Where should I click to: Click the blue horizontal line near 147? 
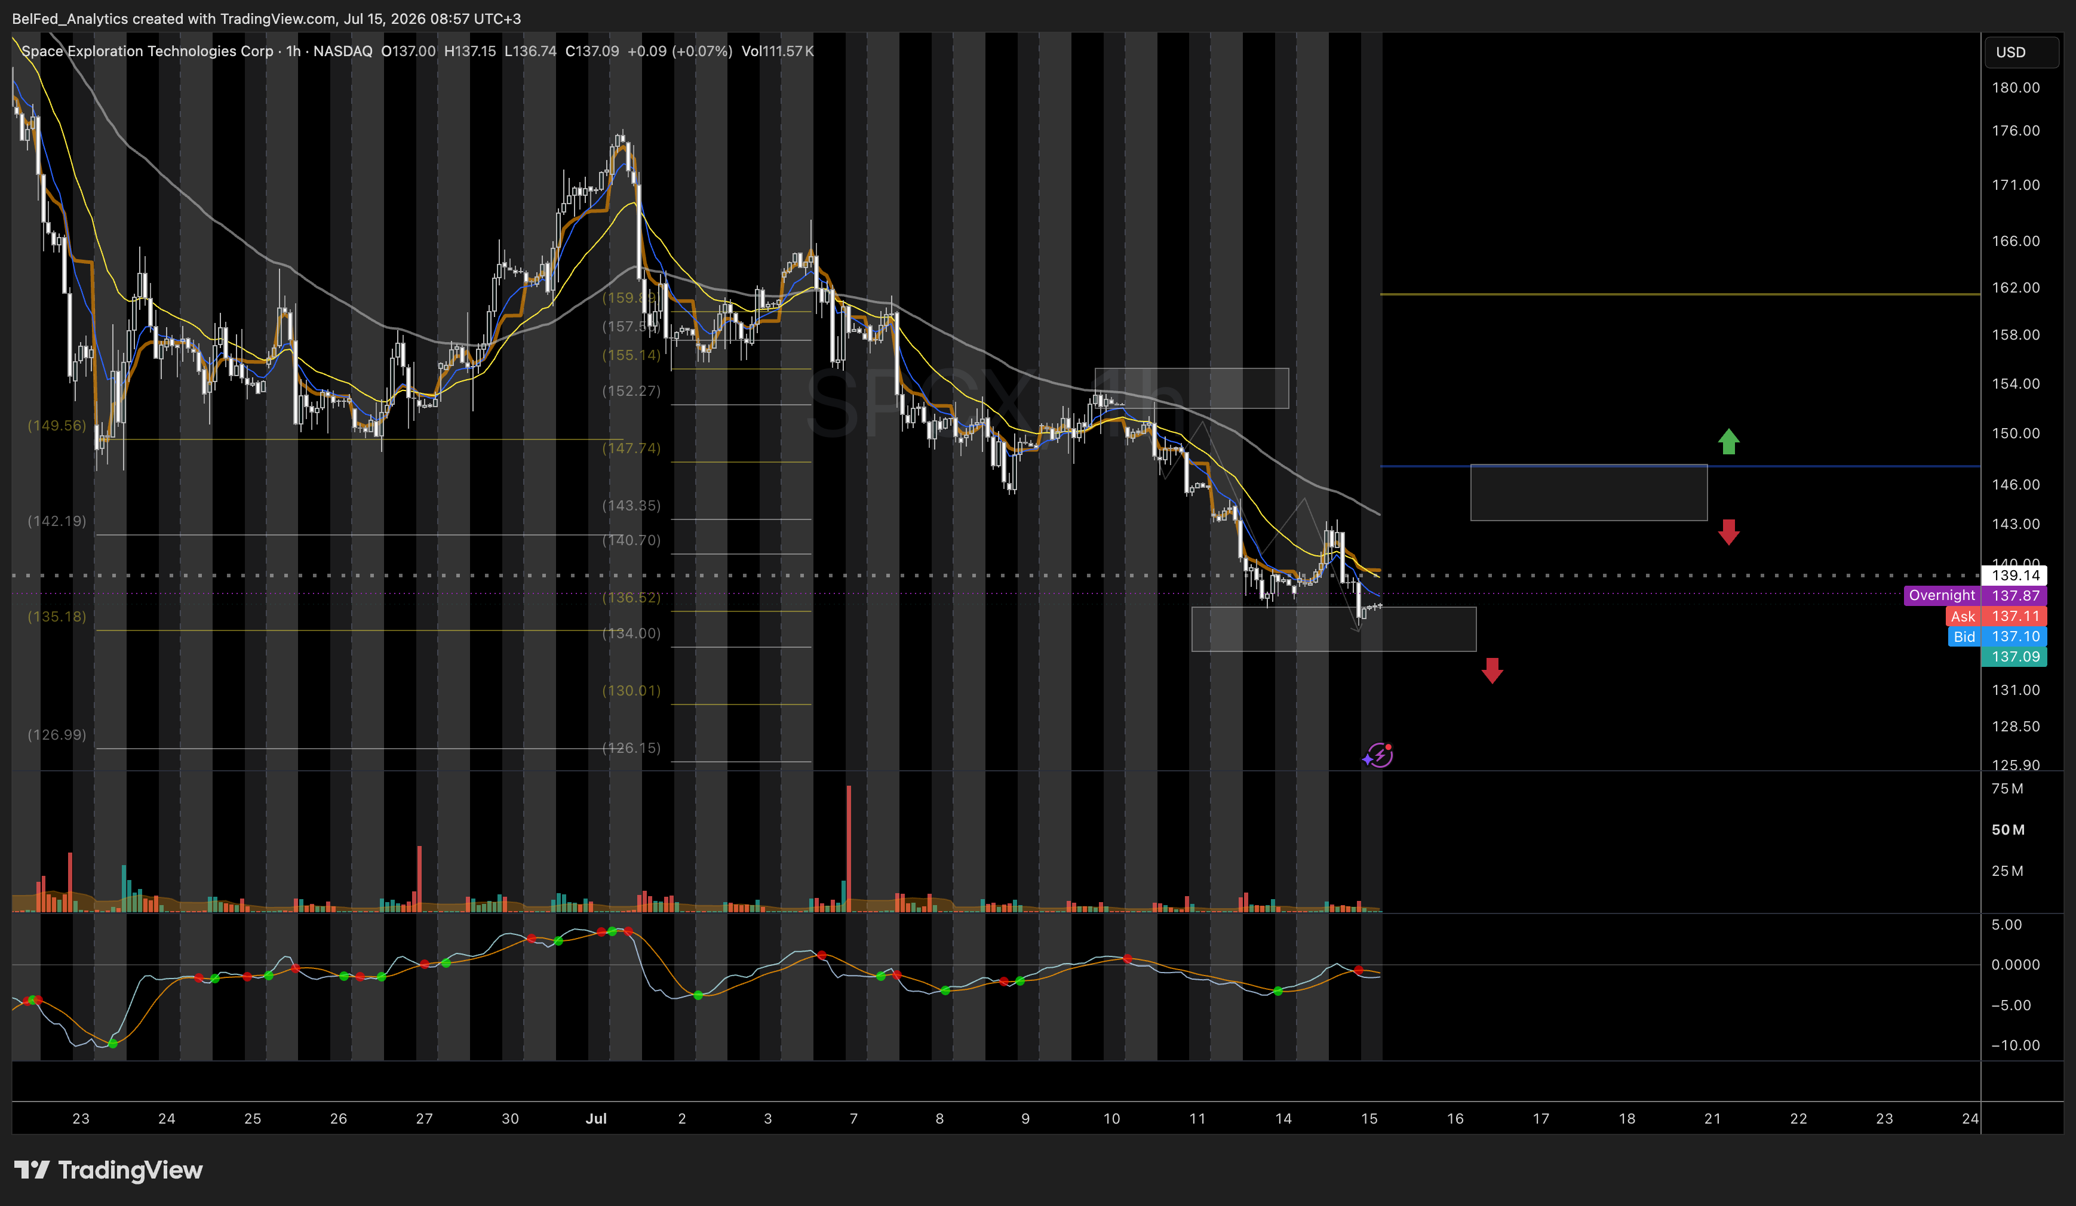1680,466
